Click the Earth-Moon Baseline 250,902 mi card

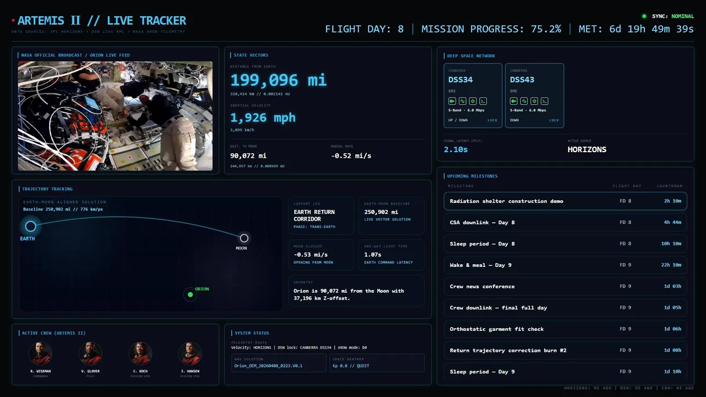[x=392, y=216]
